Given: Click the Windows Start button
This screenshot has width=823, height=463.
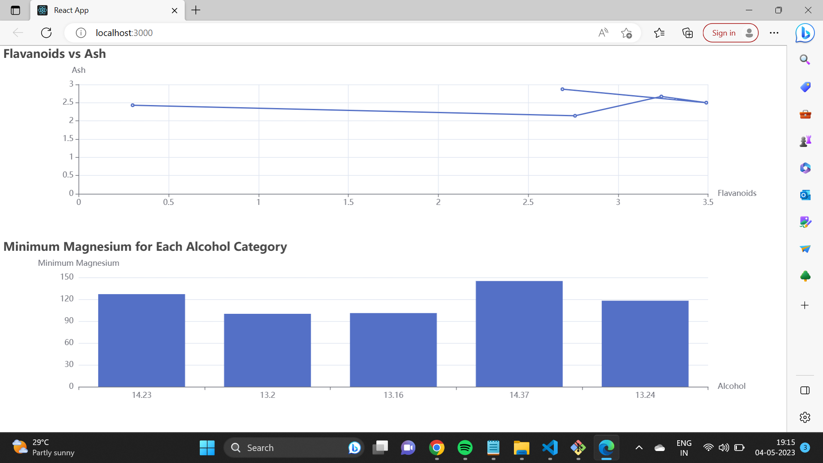Looking at the screenshot, I should click(207, 448).
